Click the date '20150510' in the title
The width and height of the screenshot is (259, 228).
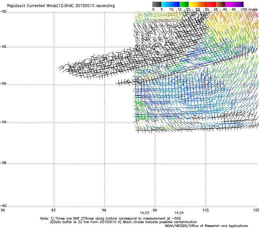pos(85,6)
